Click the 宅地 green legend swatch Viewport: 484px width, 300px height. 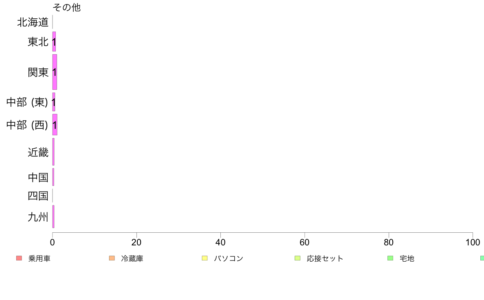[390, 258]
